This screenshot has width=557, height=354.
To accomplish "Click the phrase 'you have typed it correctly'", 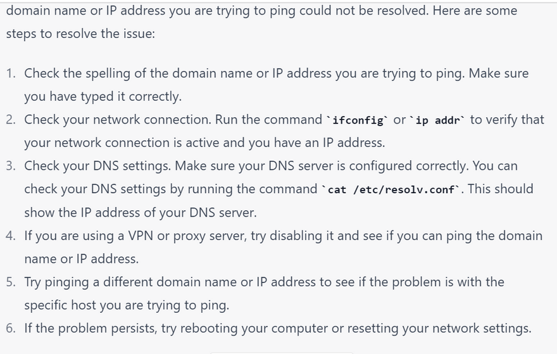I will click(102, 97).
